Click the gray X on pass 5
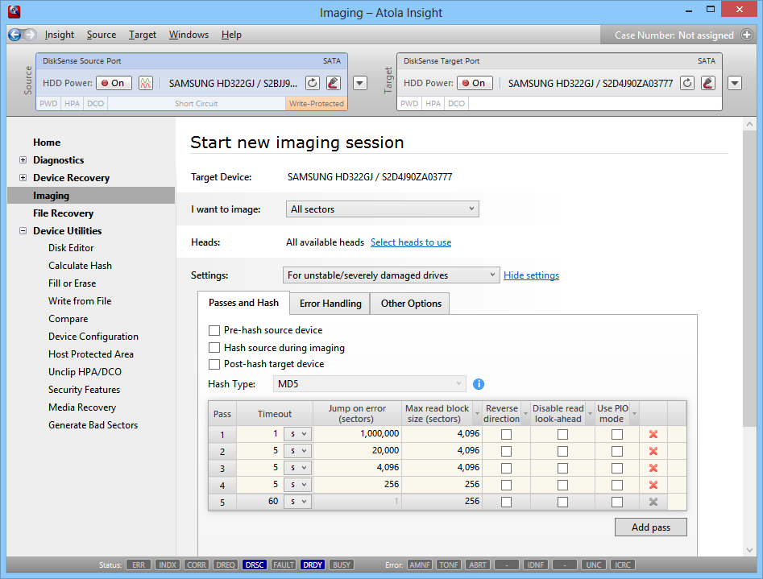 tap(653, 502)
